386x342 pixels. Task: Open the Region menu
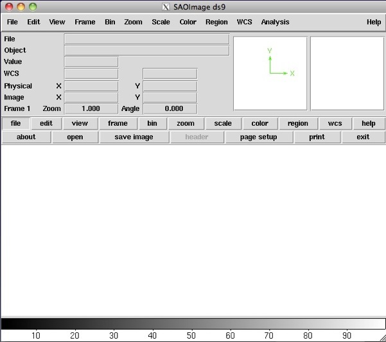coord(216,22)
